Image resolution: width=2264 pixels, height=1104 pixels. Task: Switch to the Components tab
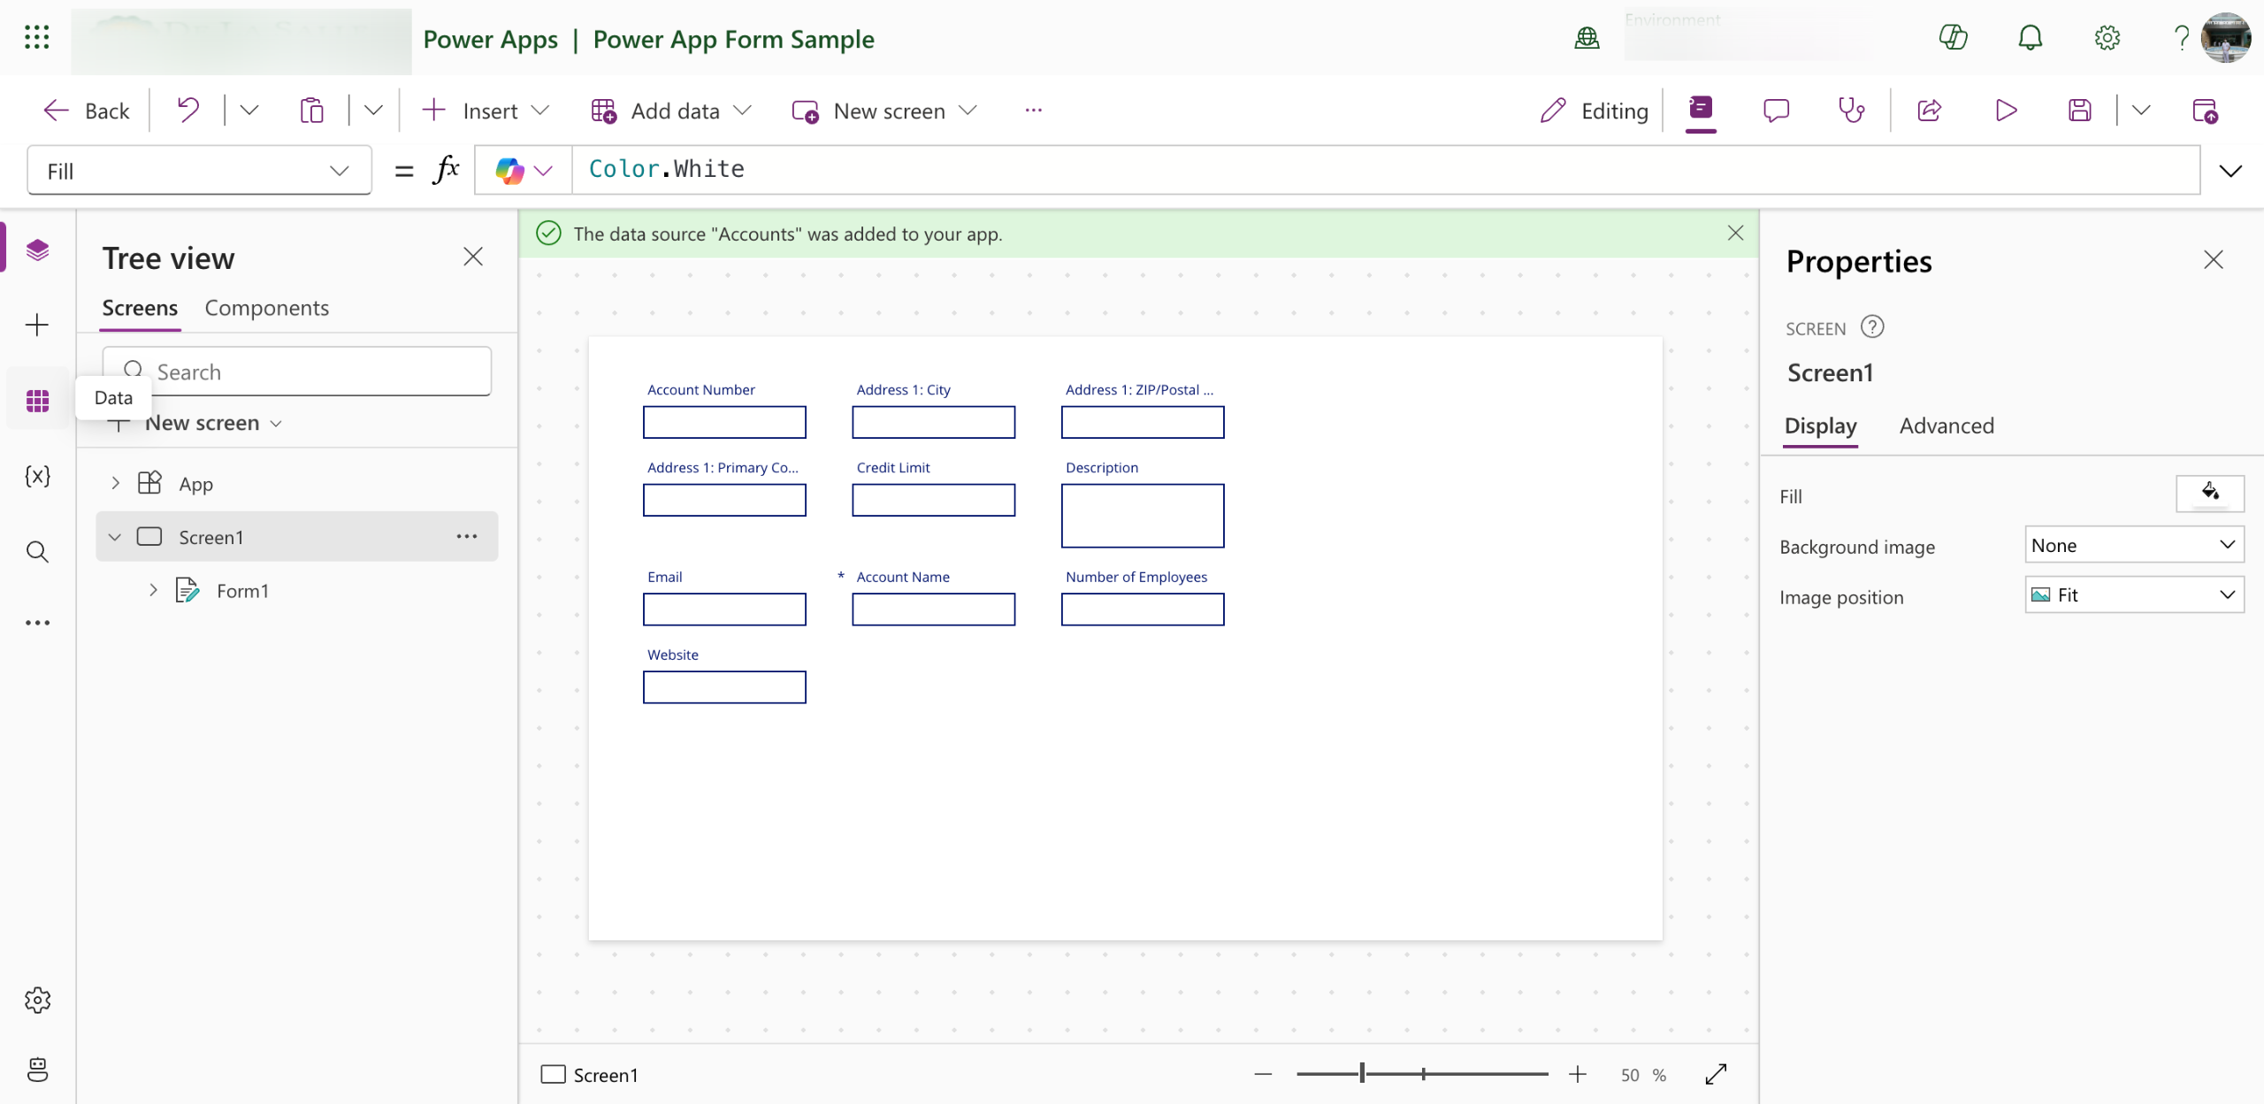click(x=267, y=308)
